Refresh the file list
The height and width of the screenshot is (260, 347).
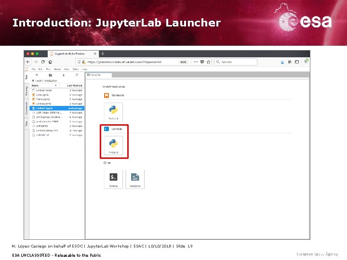pos(77,75)
